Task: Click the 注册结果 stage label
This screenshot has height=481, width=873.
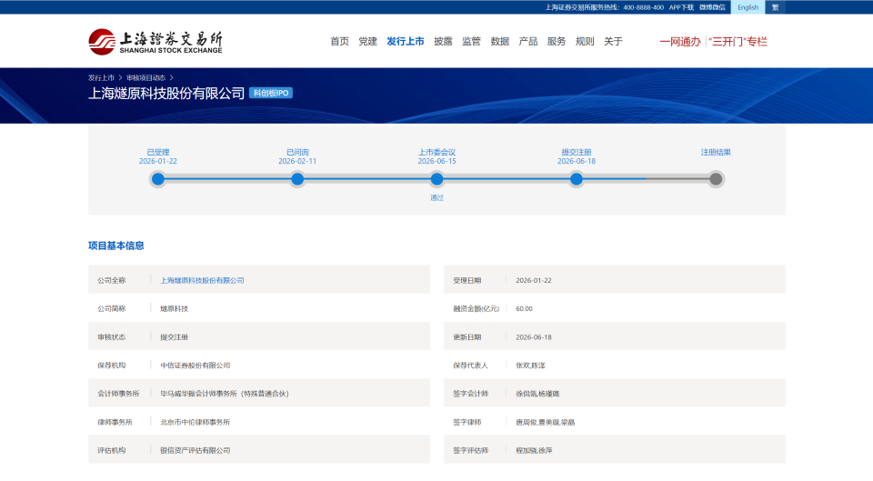Action: 716,152
